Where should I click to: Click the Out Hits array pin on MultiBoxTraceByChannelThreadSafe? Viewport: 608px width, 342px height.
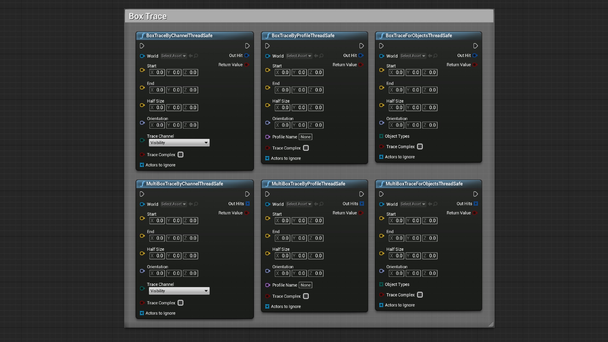(x=247, y=204)
